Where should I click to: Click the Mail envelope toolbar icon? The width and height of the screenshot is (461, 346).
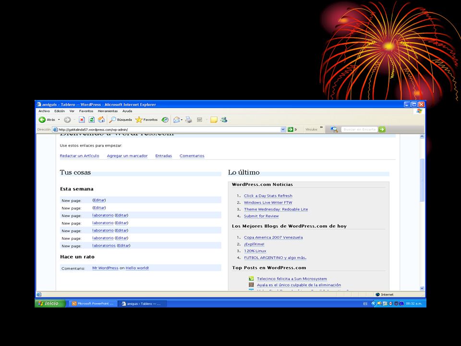[176, 120]
